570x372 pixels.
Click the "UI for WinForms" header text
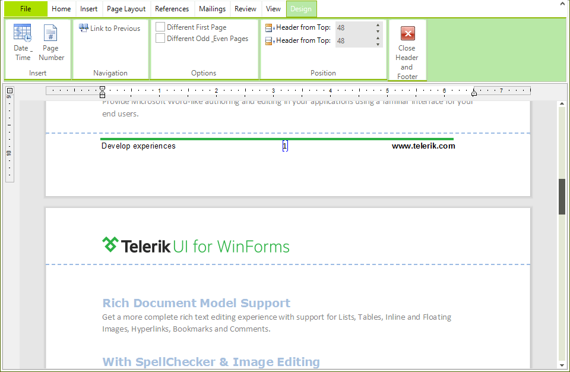click(x=231, y=247)
